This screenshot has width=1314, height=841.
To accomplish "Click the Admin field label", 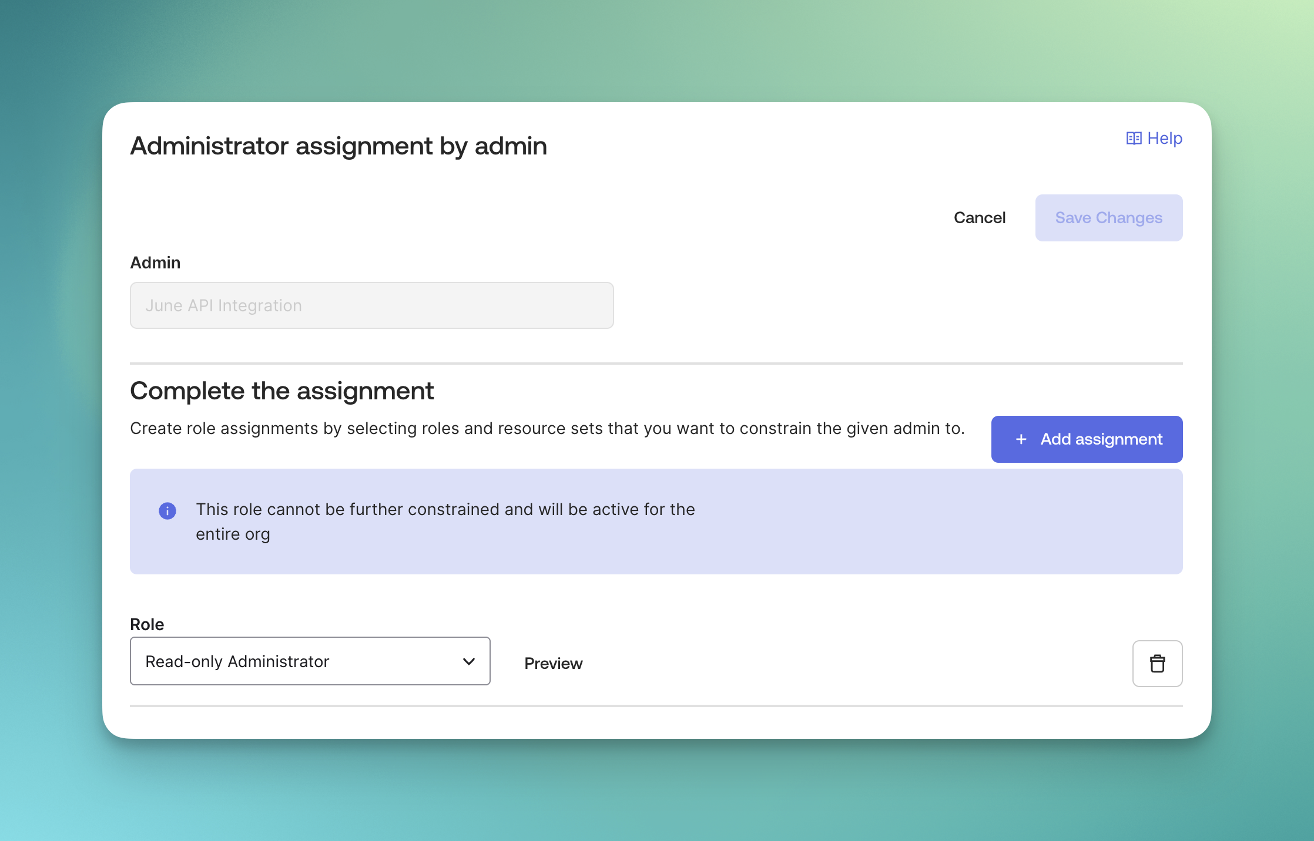I will pyautogui.click(x=155, y=263).
